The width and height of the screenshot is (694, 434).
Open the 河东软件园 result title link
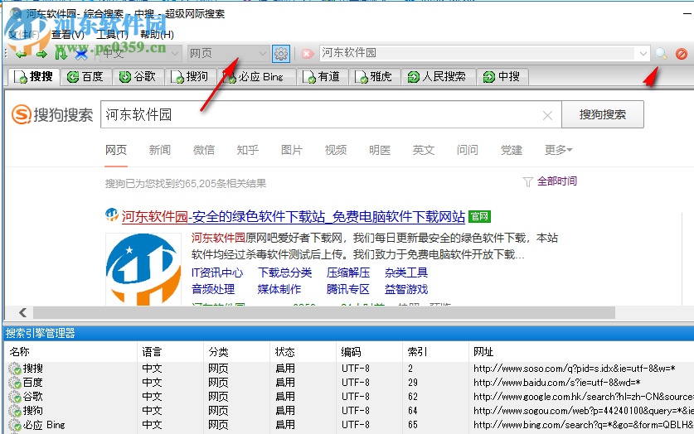tap(293, 216)
